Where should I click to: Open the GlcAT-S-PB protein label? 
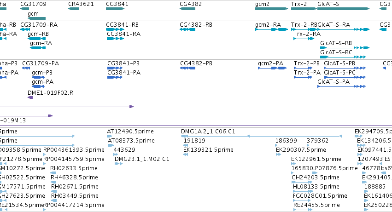click(339, 63)
